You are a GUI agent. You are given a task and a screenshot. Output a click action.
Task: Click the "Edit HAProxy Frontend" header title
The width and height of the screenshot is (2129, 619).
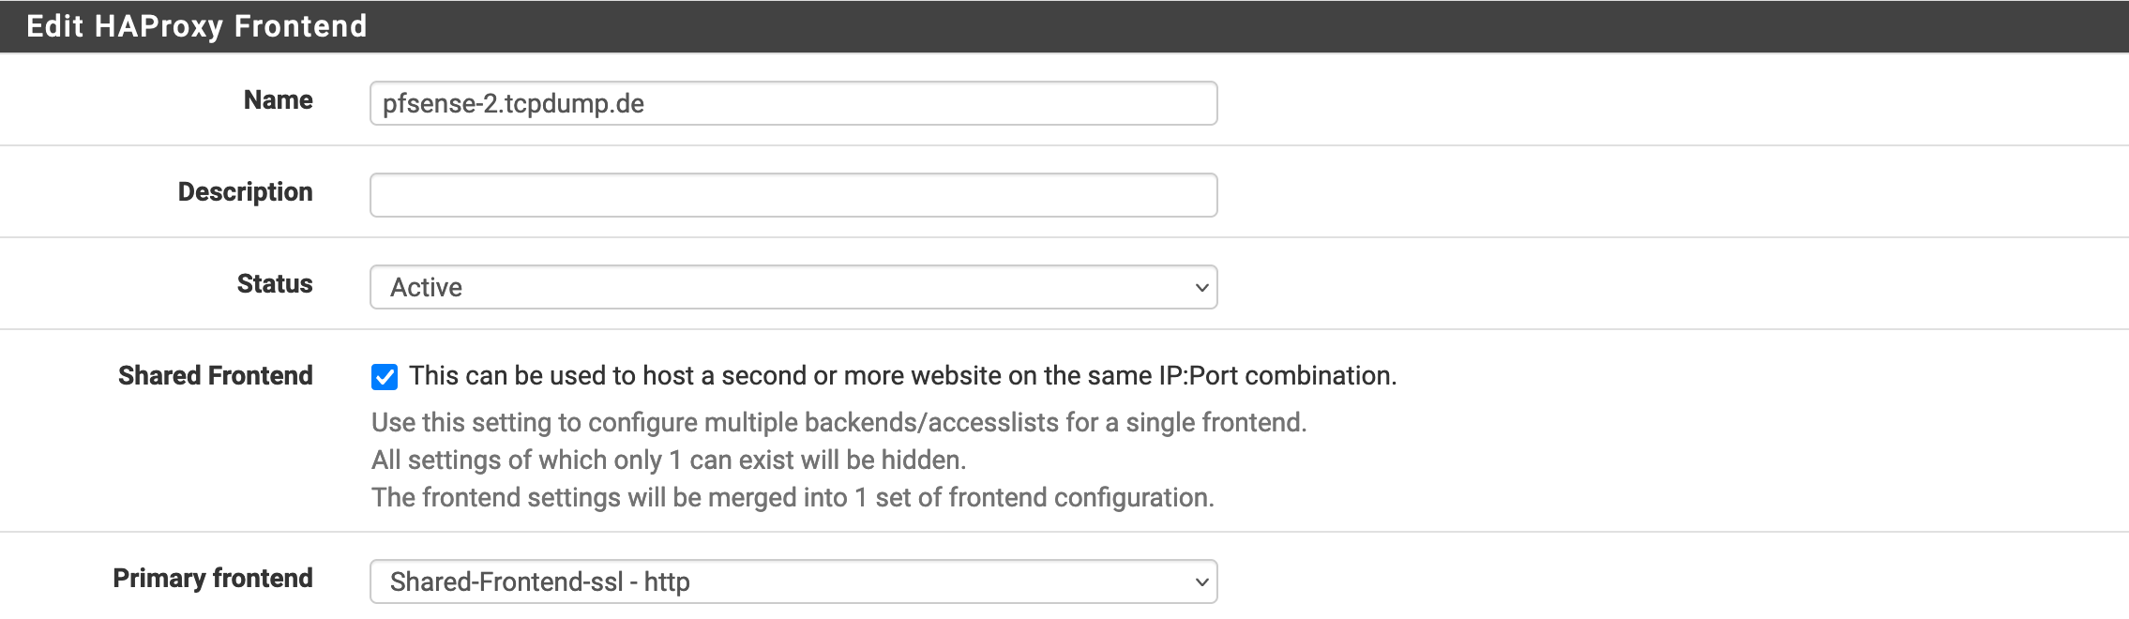pyautogui.click(x=196, y=26)
